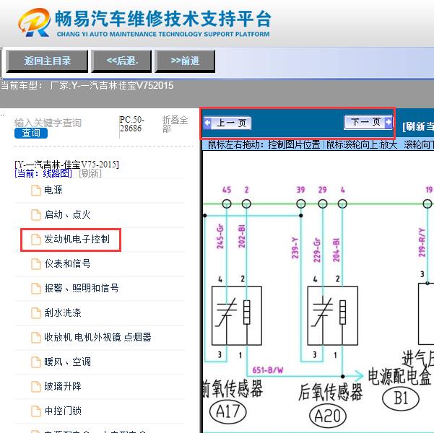Click the 651-B/W wire label

coord(268,370)
